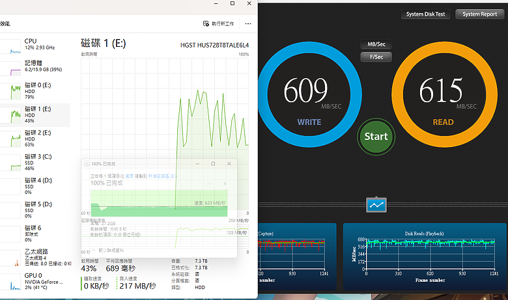Pause the file copy operation

pos(208,184)
